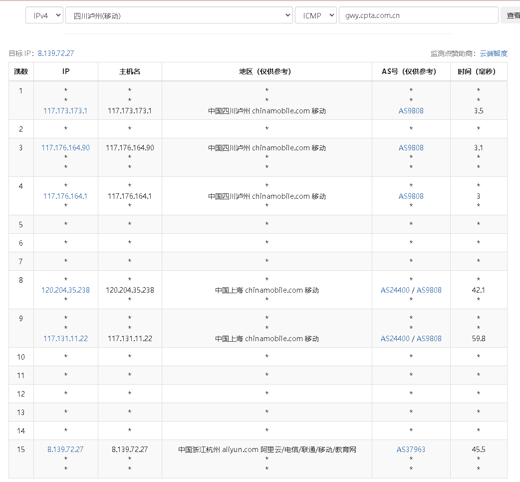Click AS9808 link in hop 3 row

click(x=411, y=148)
